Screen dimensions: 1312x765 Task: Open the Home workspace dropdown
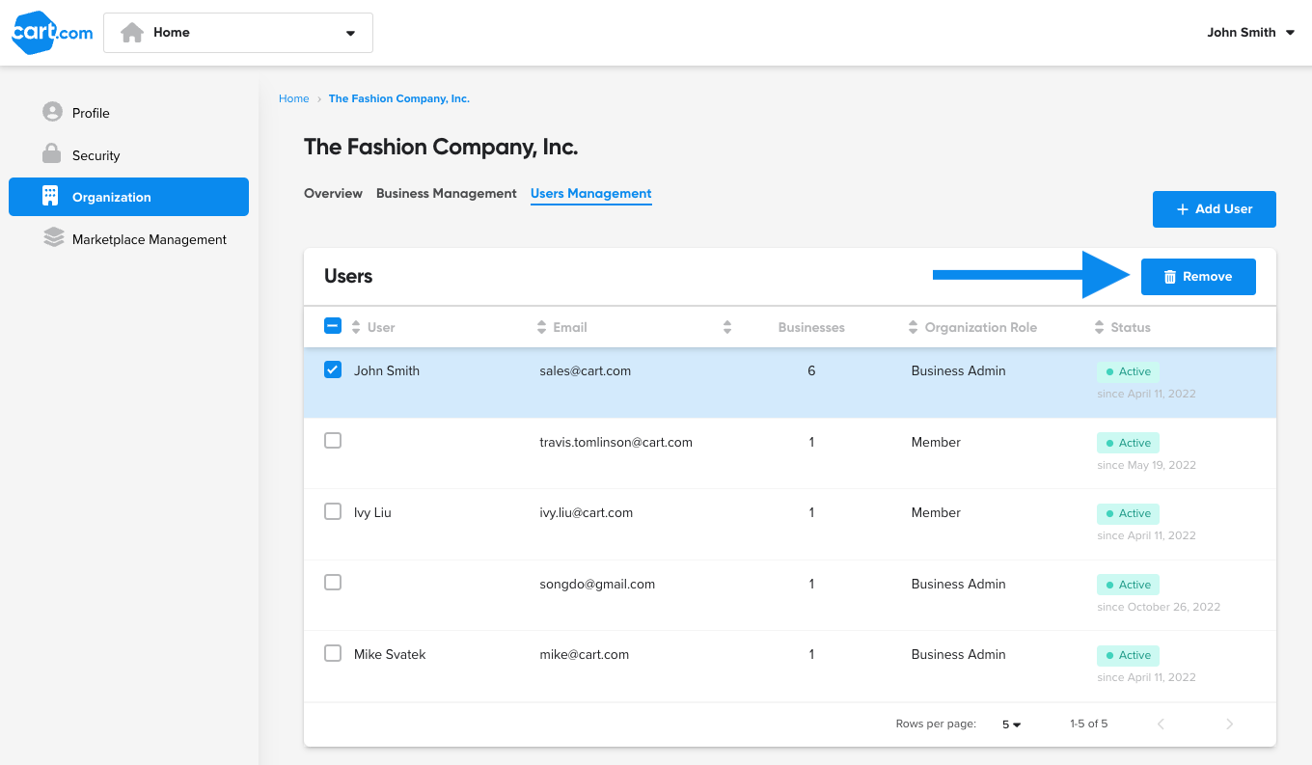pos(238,33)
